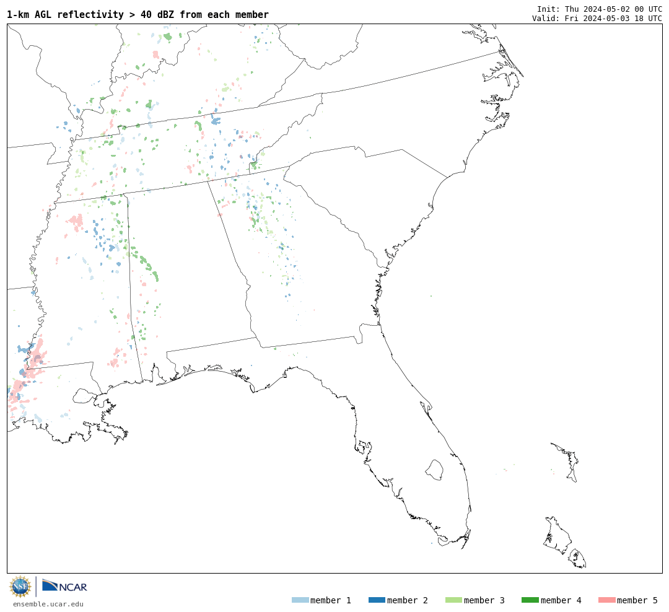669x612 pixels.
Task: Click the member 3 light green swatch
Action: 453,600
